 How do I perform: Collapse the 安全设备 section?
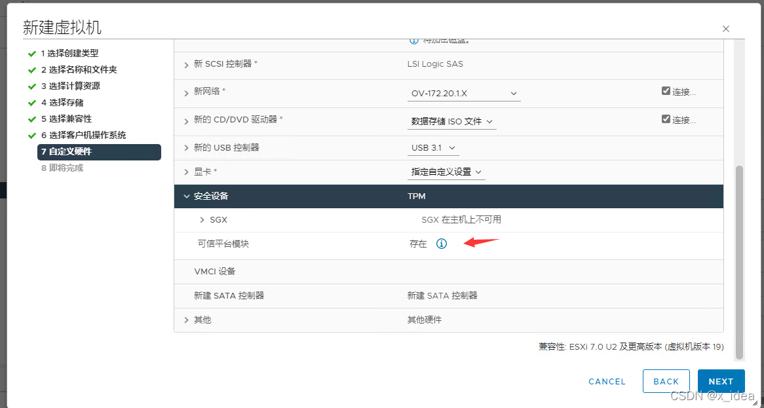point(186,196)
